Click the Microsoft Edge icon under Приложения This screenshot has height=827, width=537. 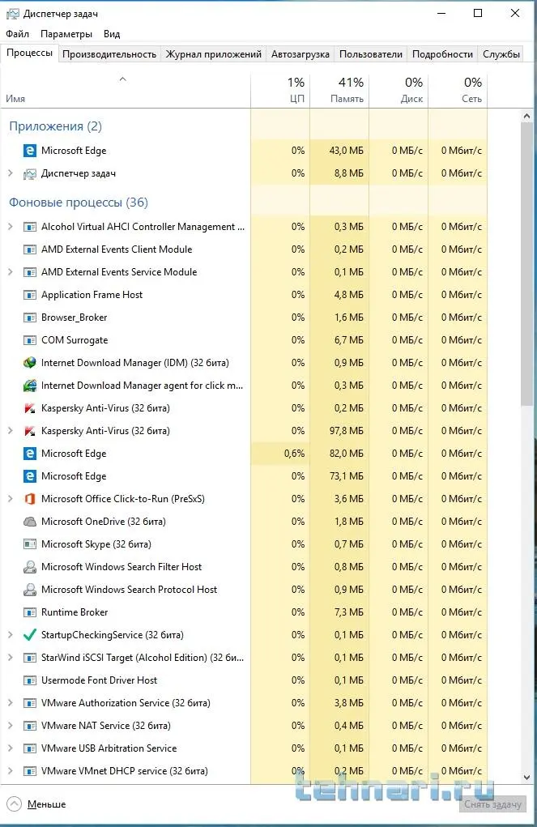(30, 151)
